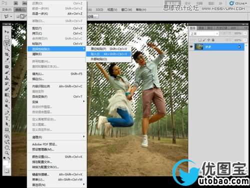Choose 外部粘贴(O) in submenu
Image resolution: width=250 pixels, height=188 pixels.
tap(108, 59)
